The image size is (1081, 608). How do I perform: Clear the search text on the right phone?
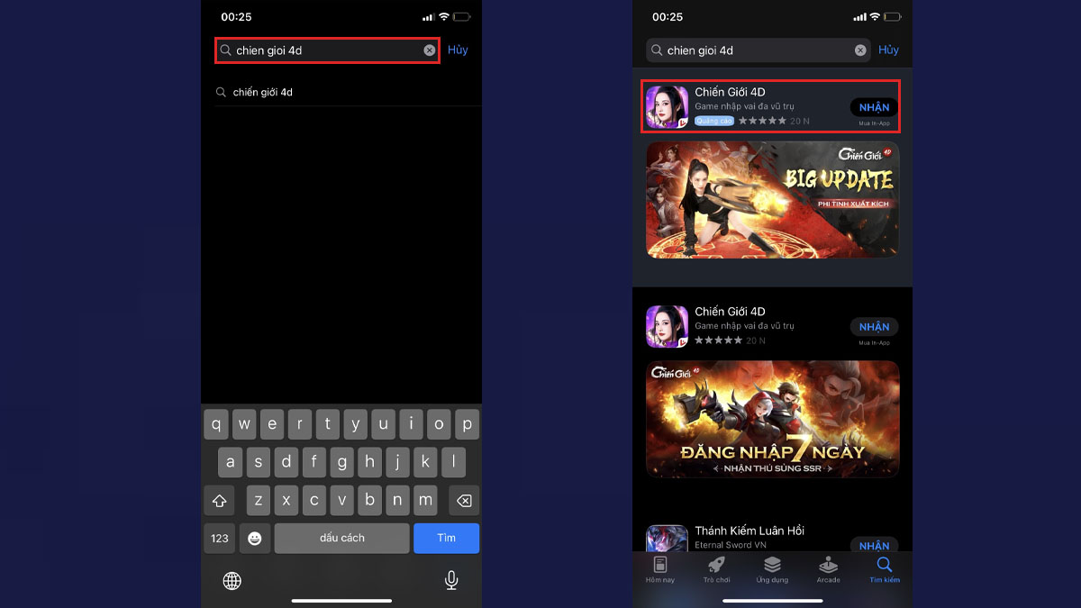(860, 50)
